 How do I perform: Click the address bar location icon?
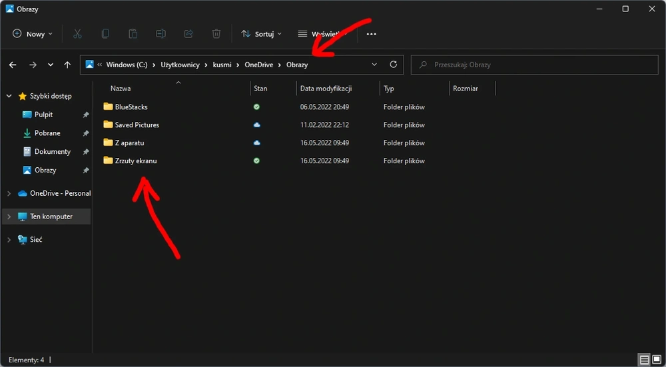coord(90,65)
